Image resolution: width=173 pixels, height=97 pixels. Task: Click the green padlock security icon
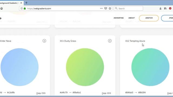click(x=25, y=8)
